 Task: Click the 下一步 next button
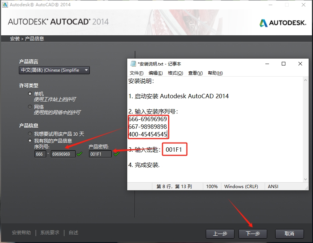click(253, 234)
